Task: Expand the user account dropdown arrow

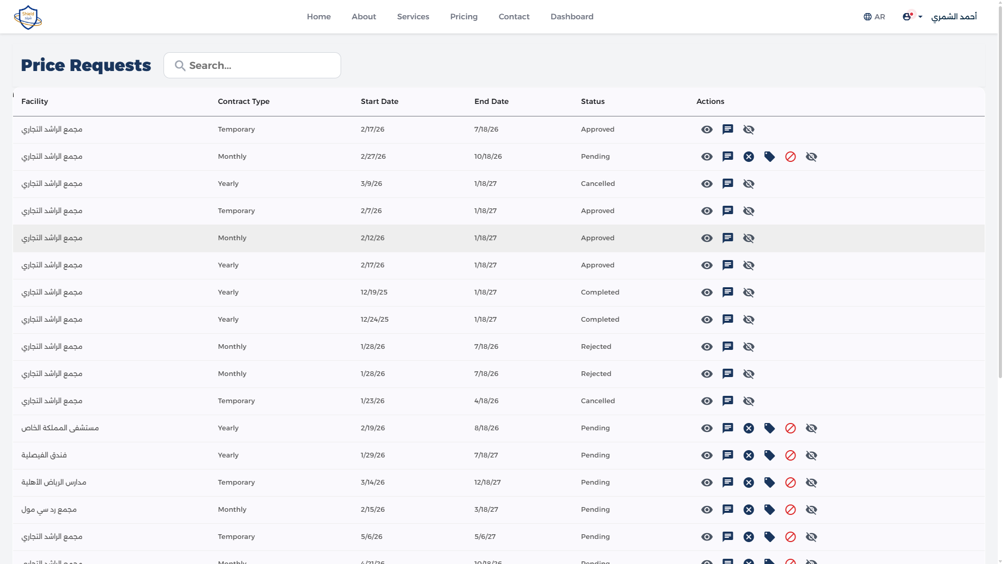Action: [x=920, y=16]
